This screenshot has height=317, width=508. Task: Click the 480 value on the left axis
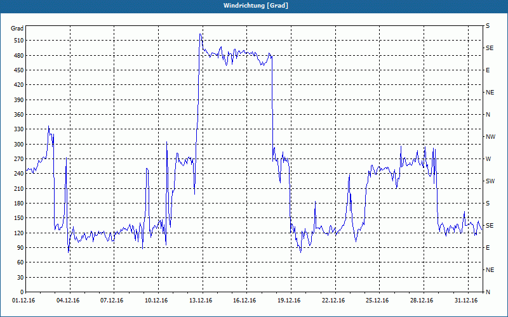[19, 55]
